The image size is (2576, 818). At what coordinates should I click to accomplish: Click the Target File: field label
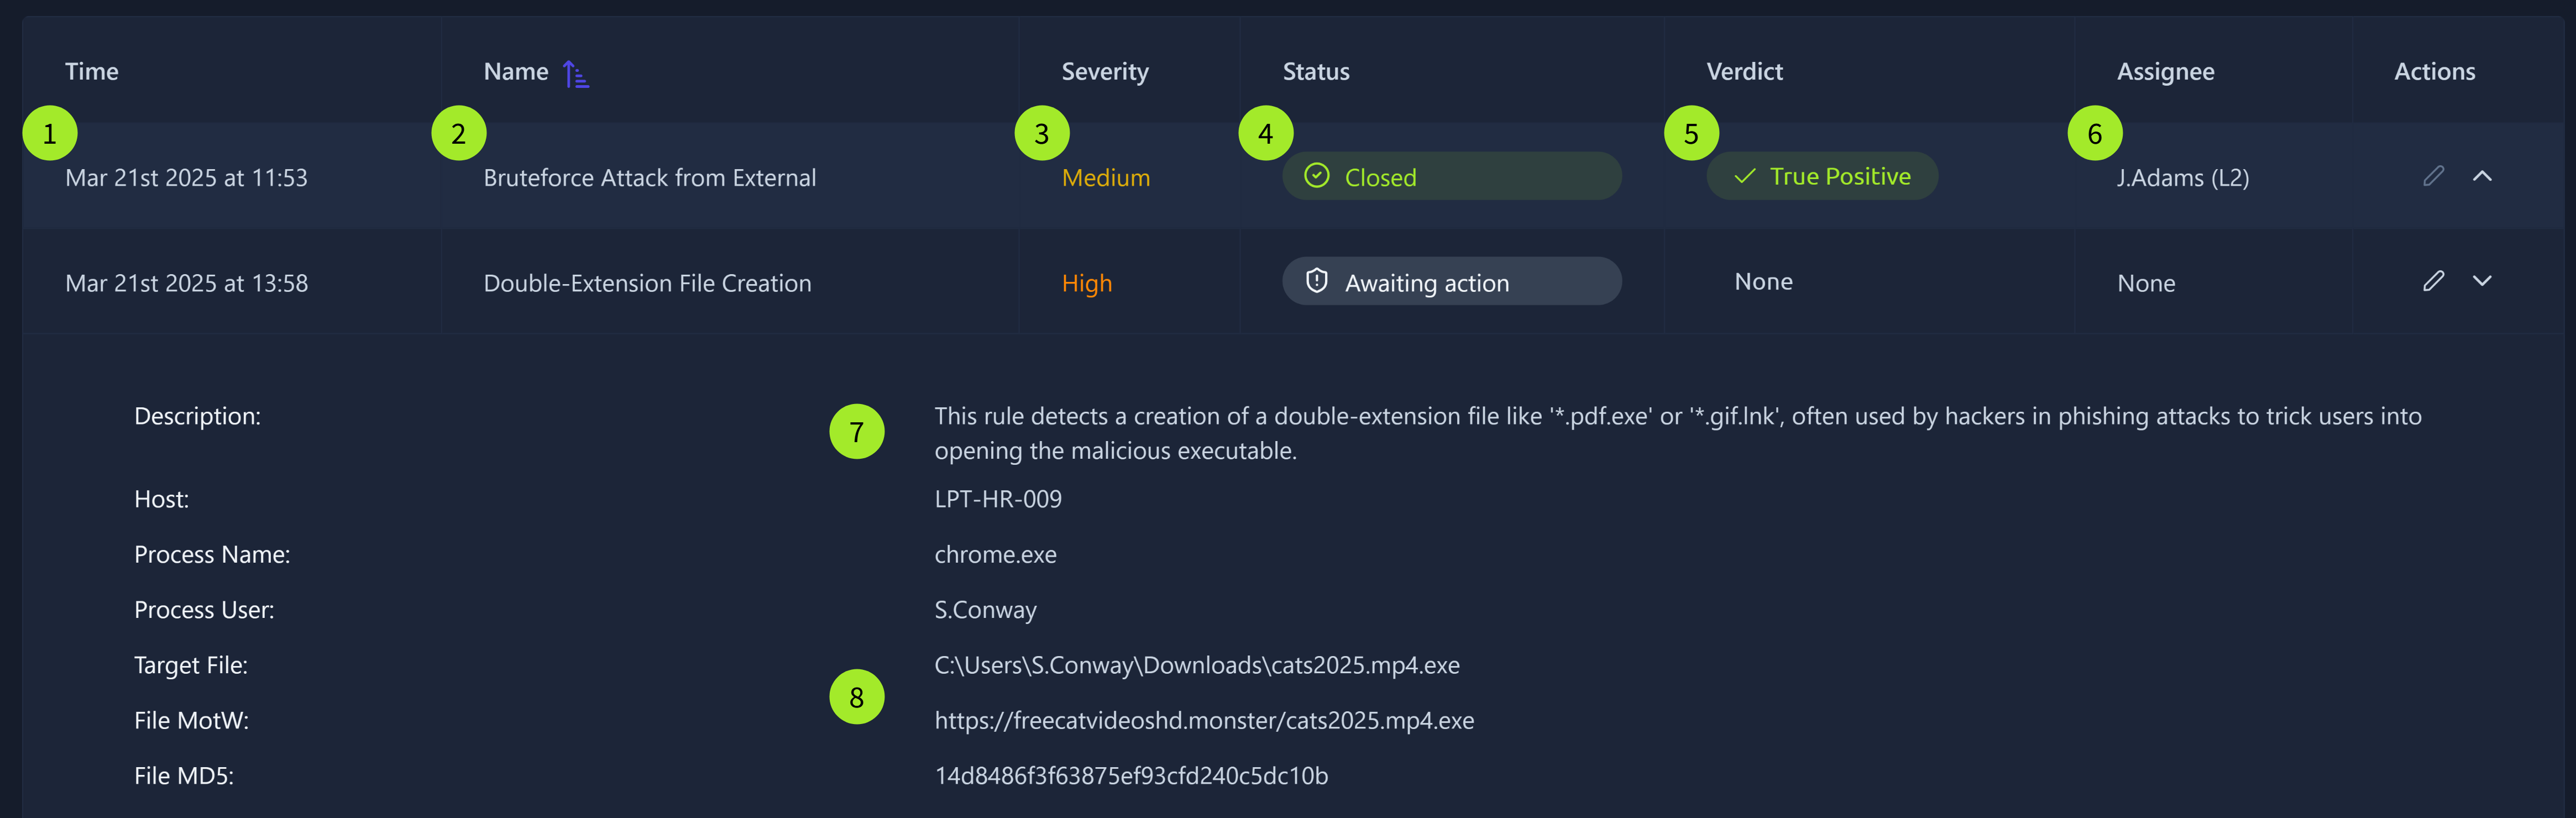191,666
